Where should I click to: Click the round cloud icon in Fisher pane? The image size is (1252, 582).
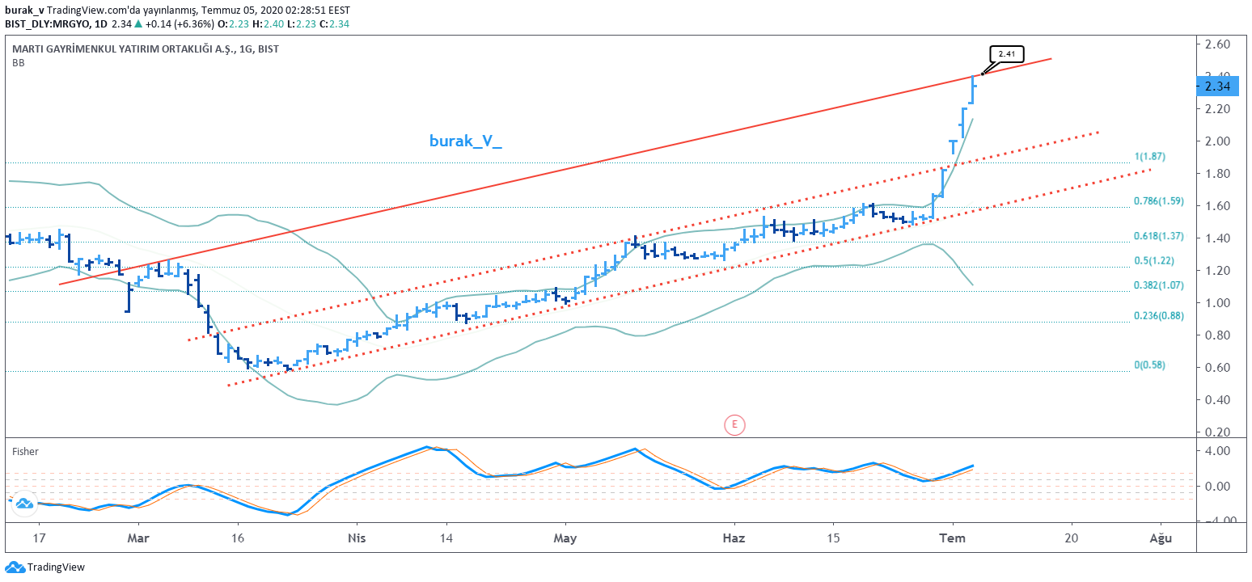(23, 502)
